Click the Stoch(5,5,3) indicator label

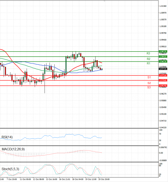click(x=10, y=169)
